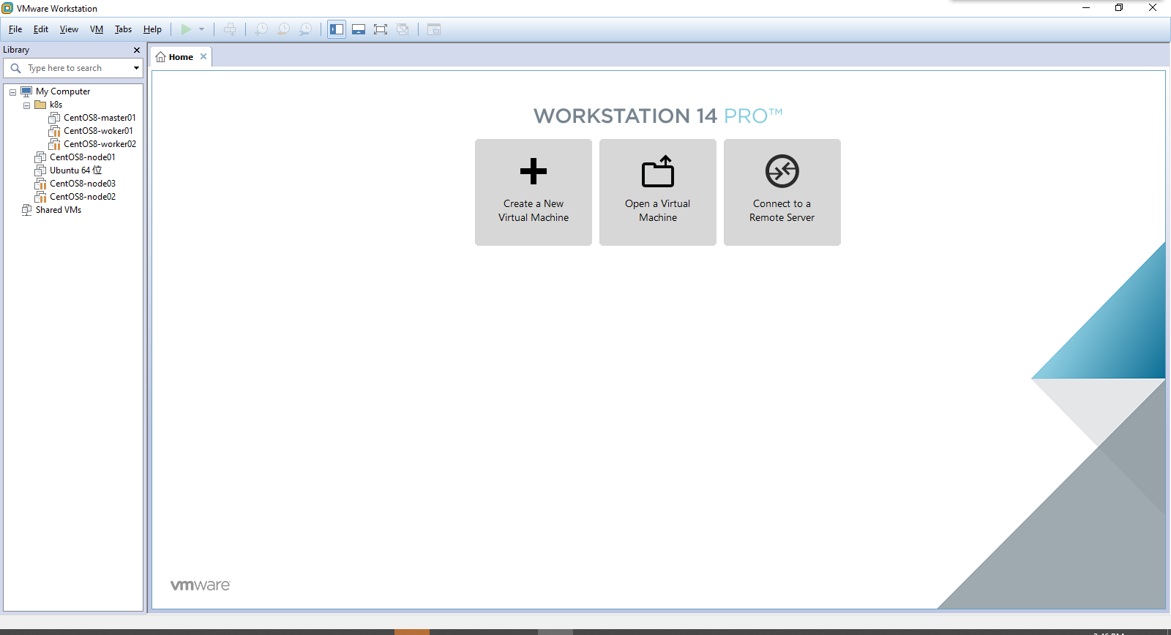Viewport: 1171px width, 635px height.
Task: Click the Revert to Snapshot toolbar icon
Action: [283, 29]
